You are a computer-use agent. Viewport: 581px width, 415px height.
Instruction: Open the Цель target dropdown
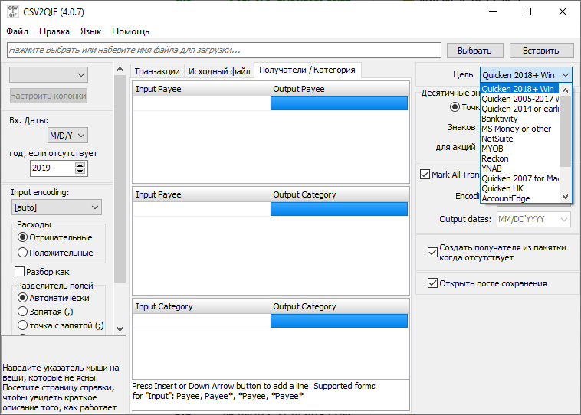(x=526, y=75)
